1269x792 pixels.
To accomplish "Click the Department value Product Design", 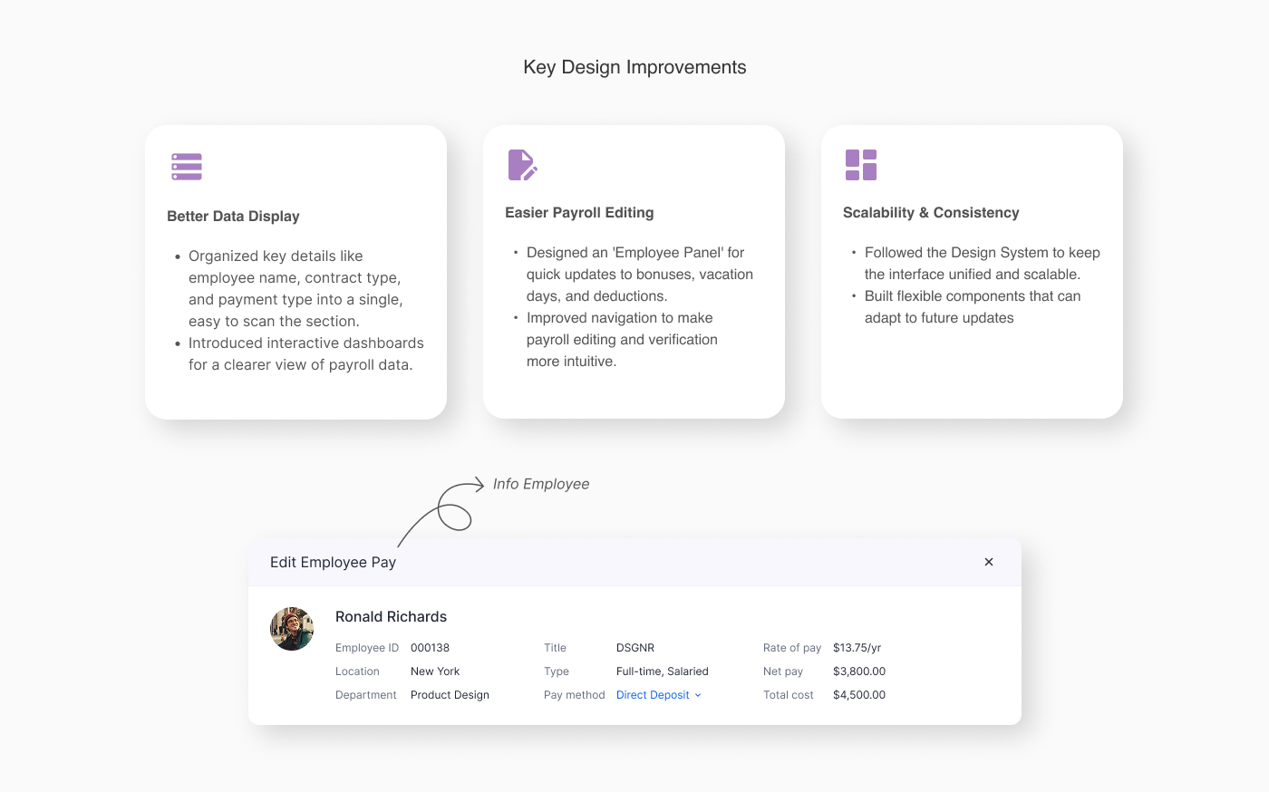I will point(450,695).
